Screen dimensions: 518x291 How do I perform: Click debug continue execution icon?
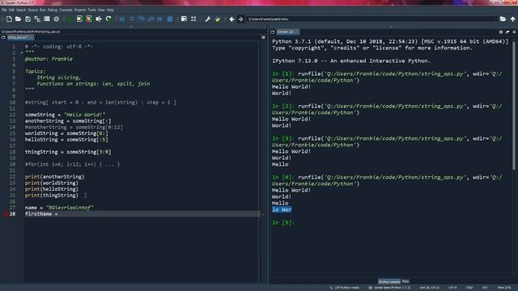[160, 19]
